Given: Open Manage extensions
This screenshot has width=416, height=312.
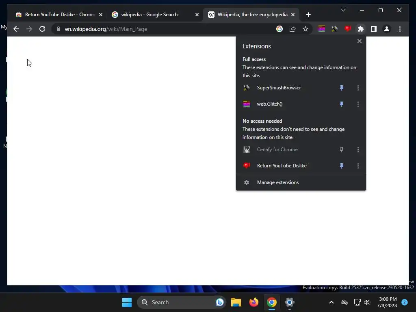Looking at the screenshot, I should [301, 182].
